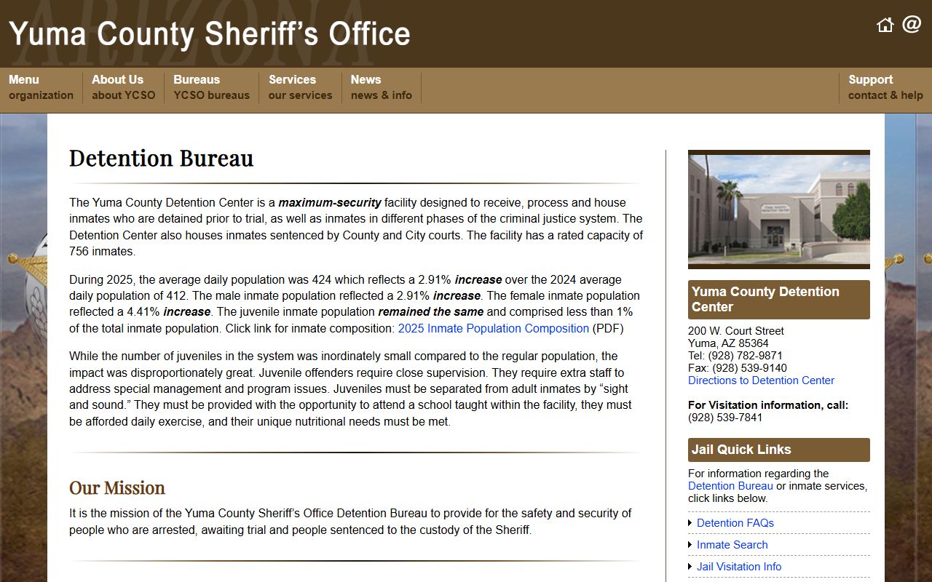
Task: Click the Detention Center building photo
Action: tap(778, 210)
